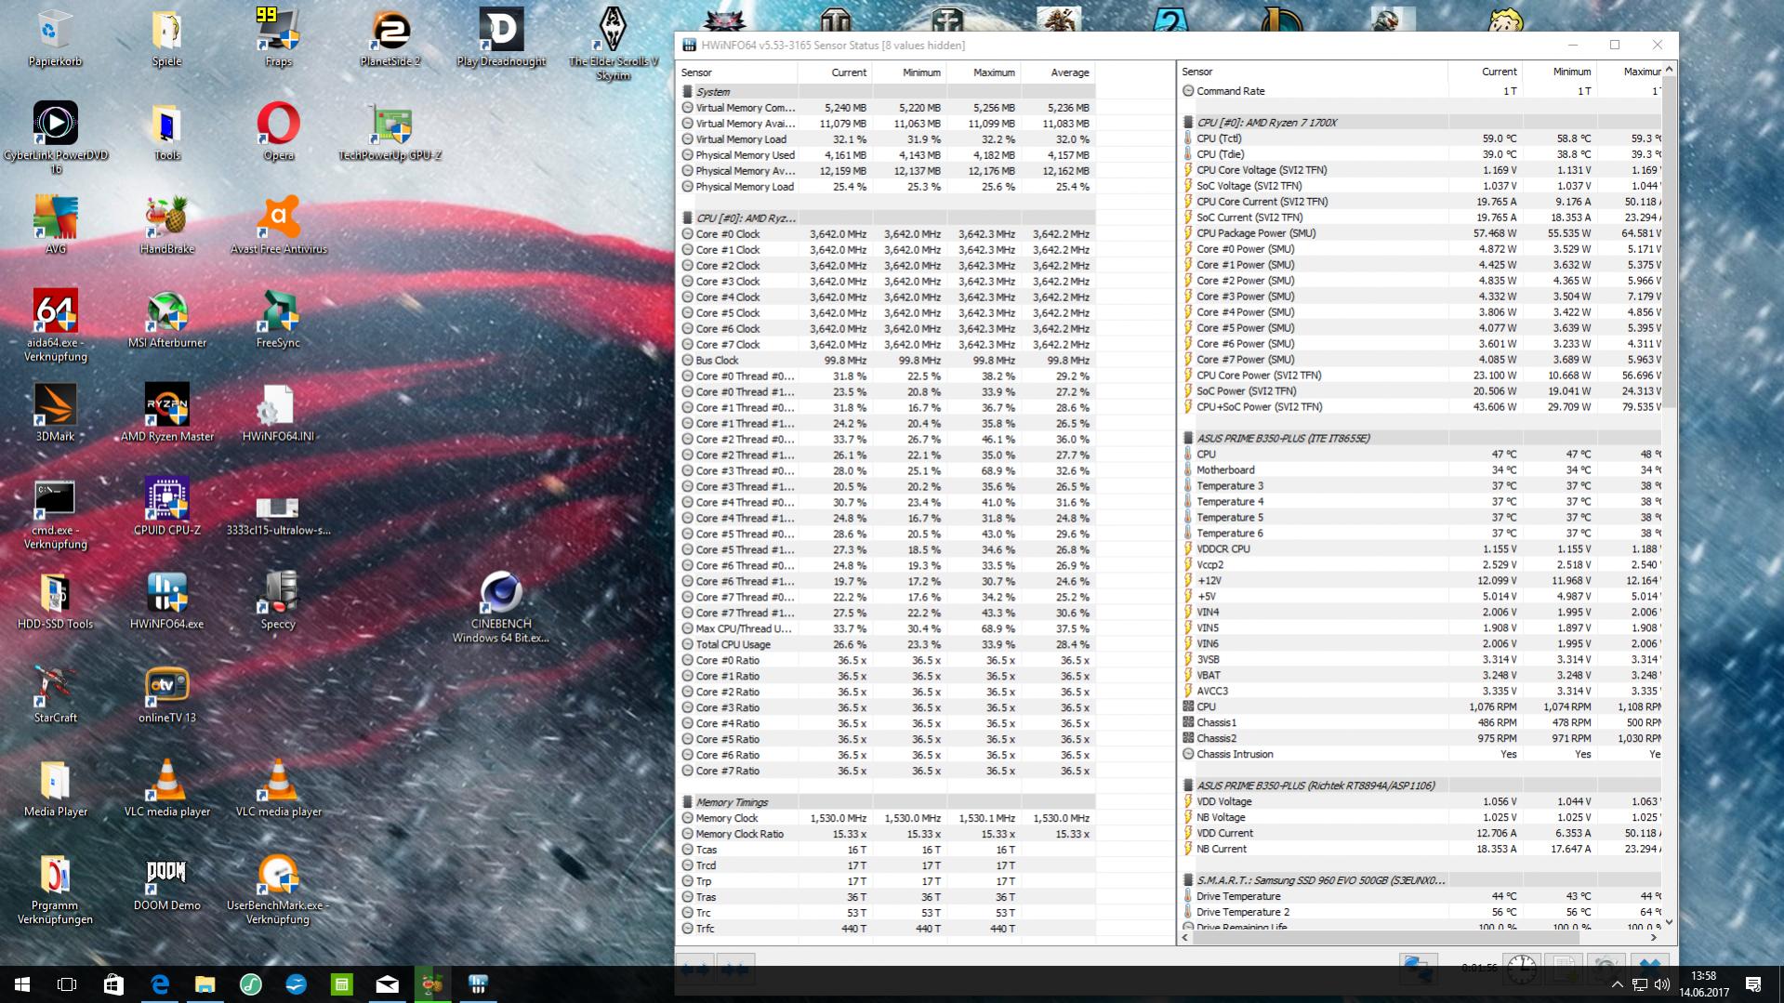1784x1003 pixels.
Task: Select the AVG desktop icon
Action: coord(55,226)
